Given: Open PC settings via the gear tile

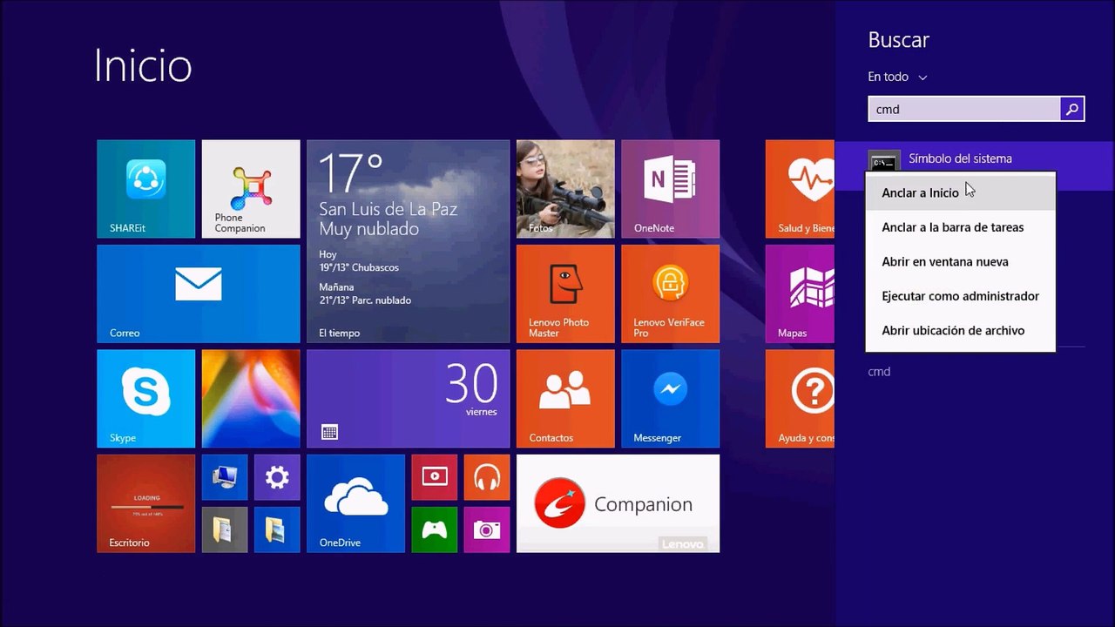Looking at the screenshot, I should 277,477.
